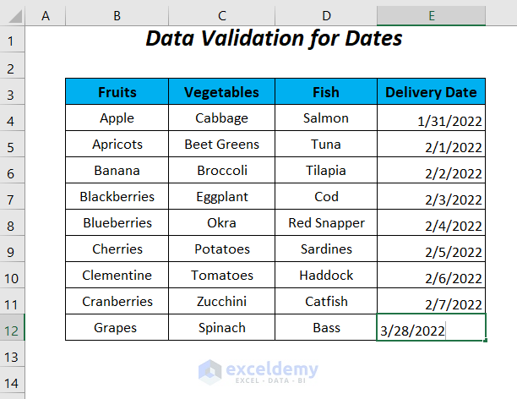This screenshot has height=399, width=517.
Task: Select the highlighted column E header
Action: [431, 15]
